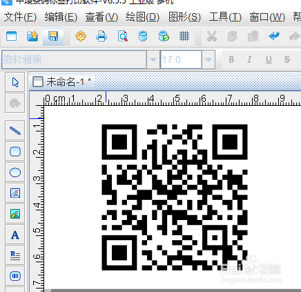Click database with green check icon

164,36
